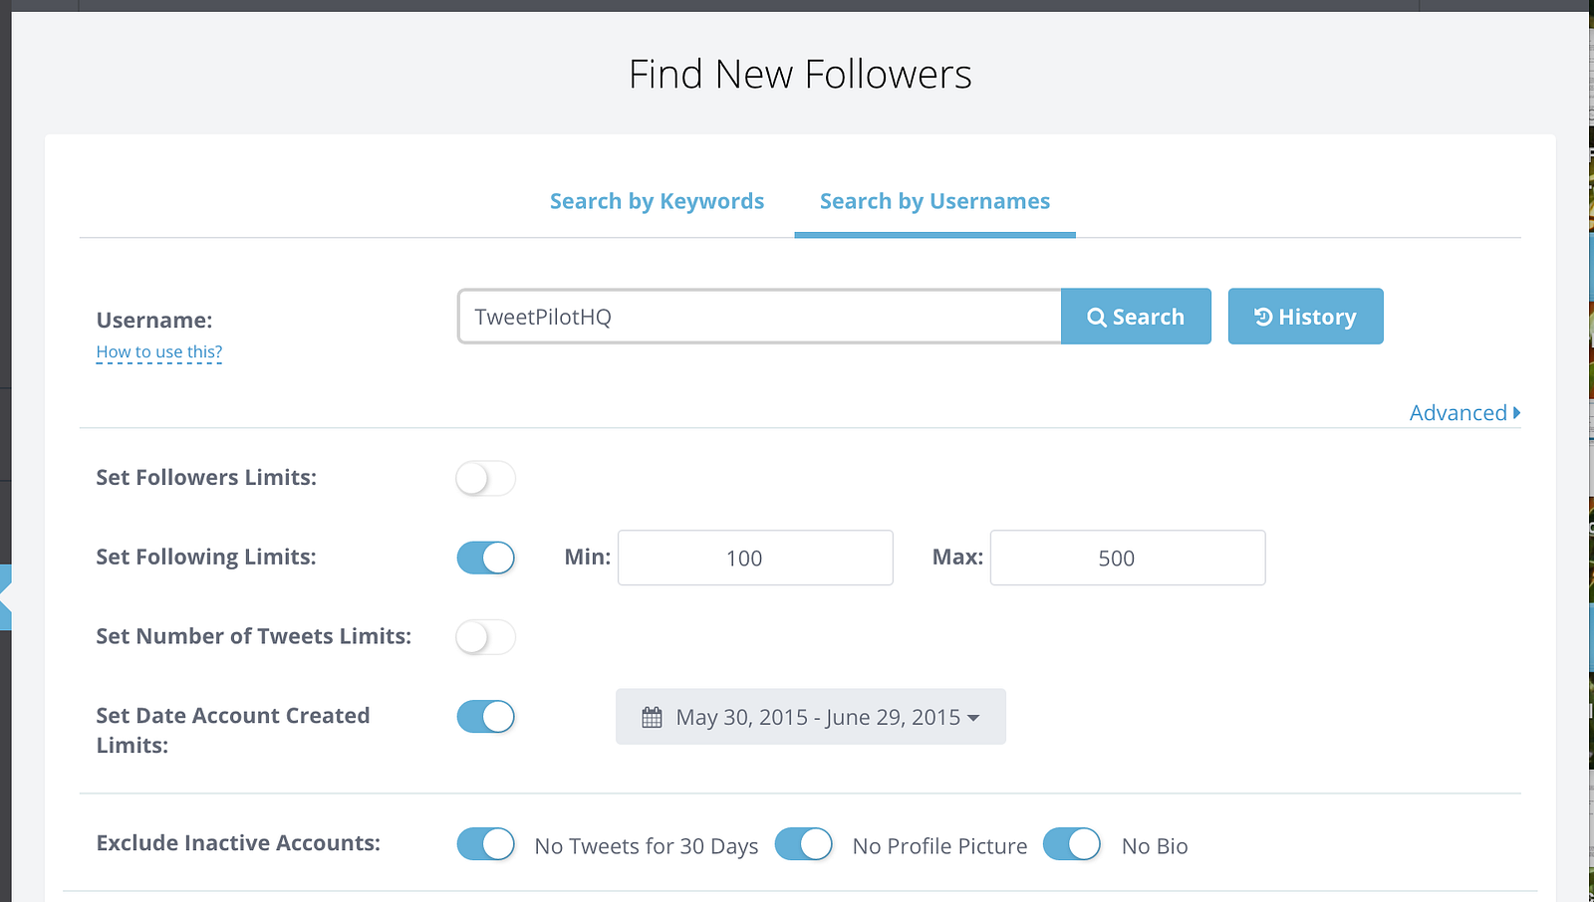
Task: Enable the Set Followers Limits toggle
Action: (x=485, y=478)
